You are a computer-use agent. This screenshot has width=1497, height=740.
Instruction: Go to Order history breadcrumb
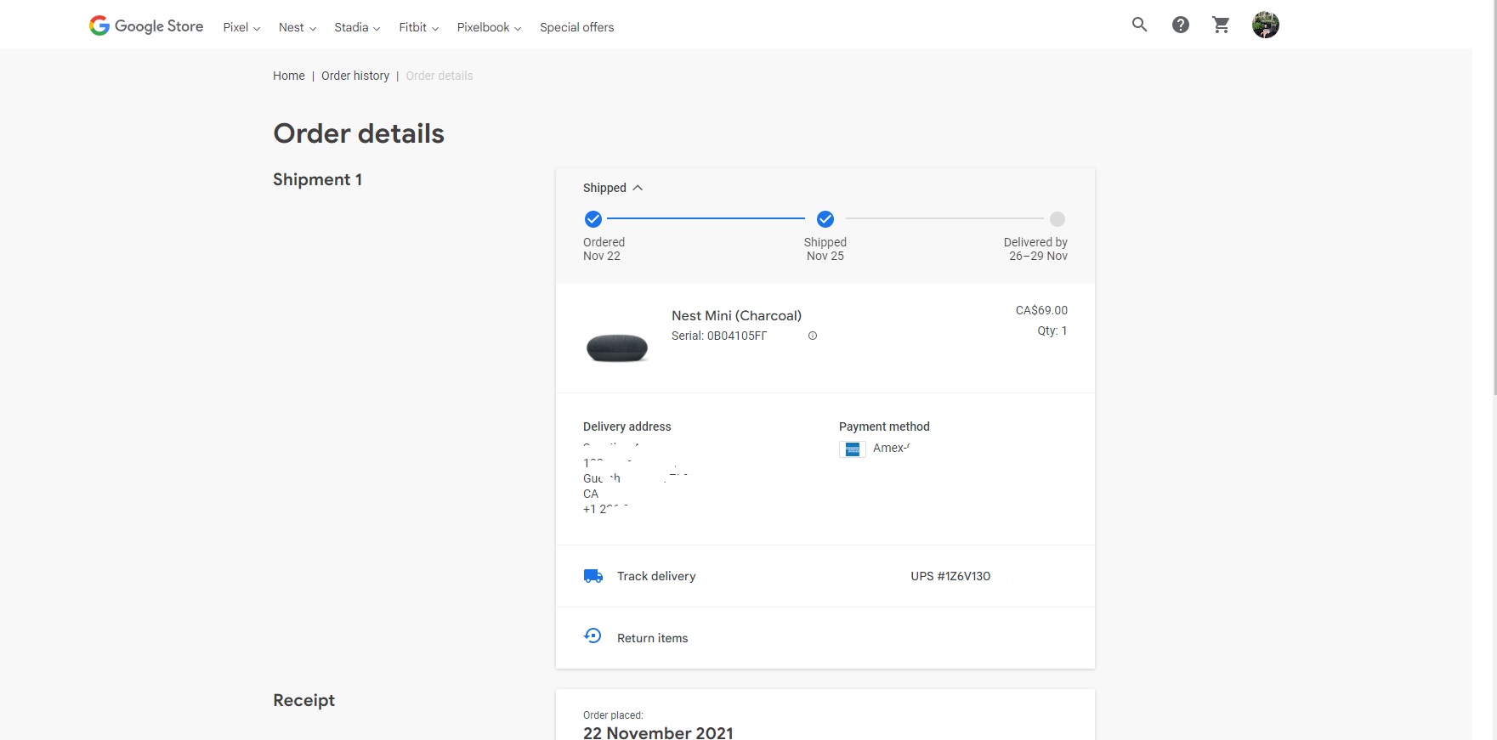pos(355,76)
